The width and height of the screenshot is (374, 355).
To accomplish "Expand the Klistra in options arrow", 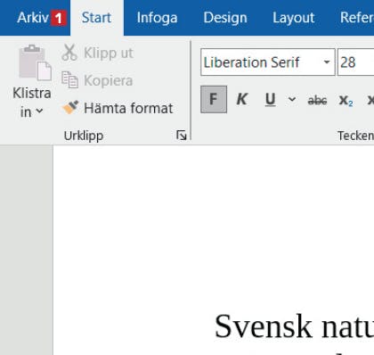I will pyautogui.click(x=39, y=111).
